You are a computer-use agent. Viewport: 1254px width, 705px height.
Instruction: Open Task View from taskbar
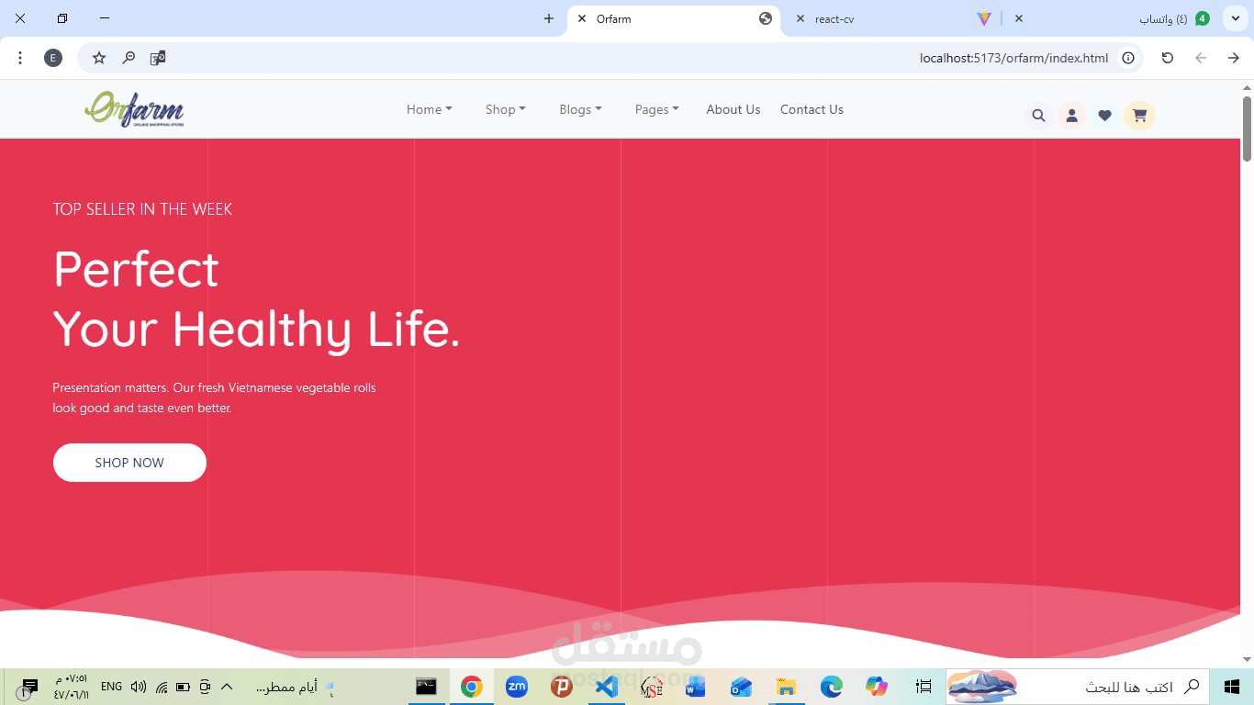click(x=924, y=687)
